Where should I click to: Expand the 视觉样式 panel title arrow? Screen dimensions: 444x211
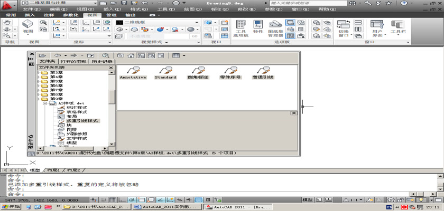(x=166, y=42)
